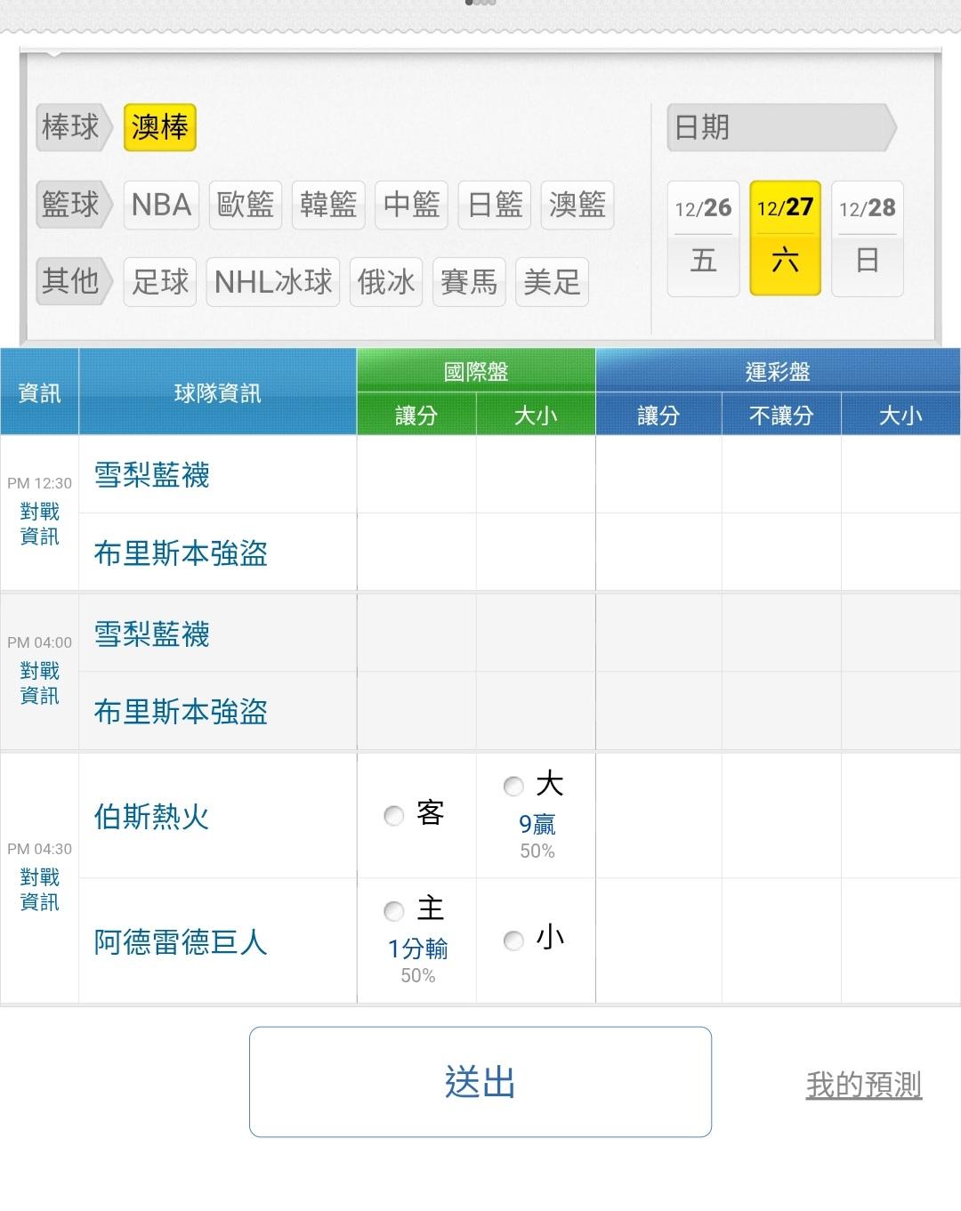The image size is (961, 1211).
Task: Select the 12/27 Saturday date
Action: 785,238
